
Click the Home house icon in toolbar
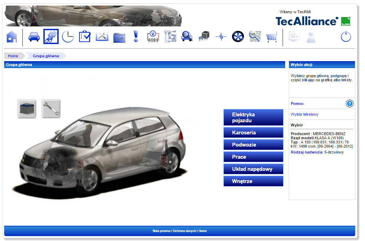point(12,36)
